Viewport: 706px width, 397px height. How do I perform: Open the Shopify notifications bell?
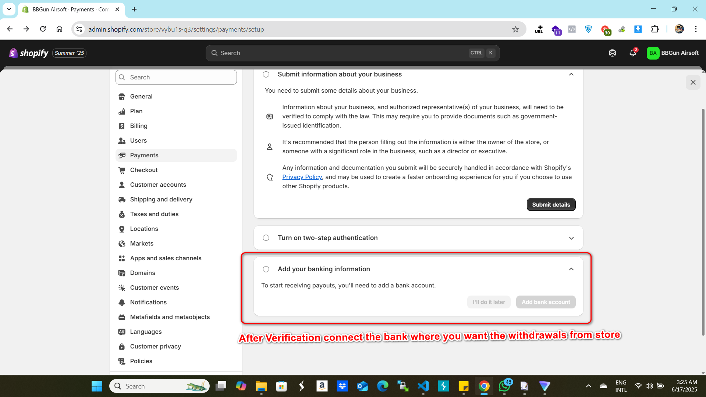point(632,53)
